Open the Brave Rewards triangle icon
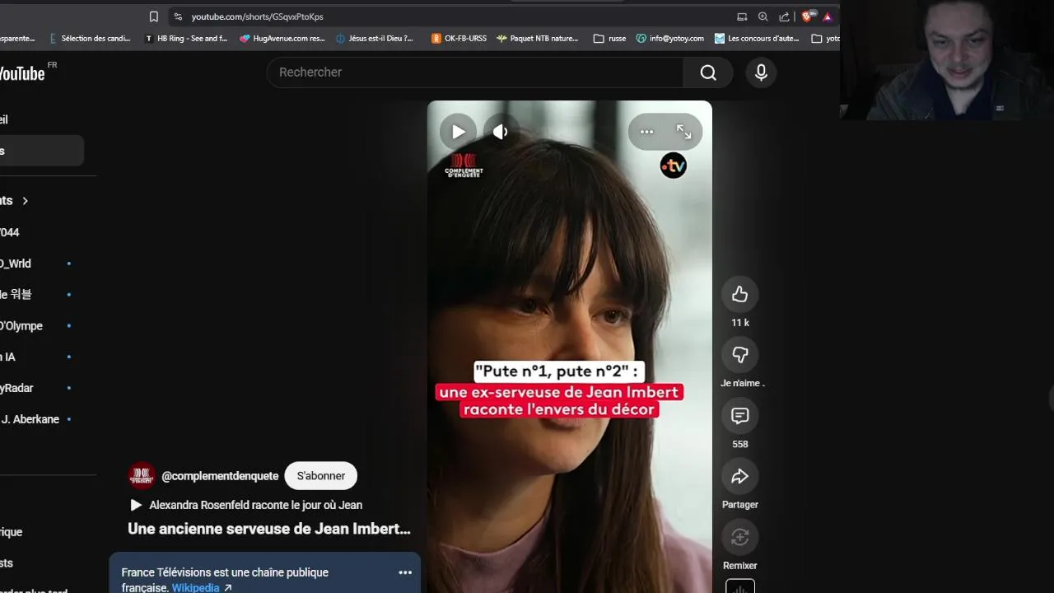The image size is (1054, 593). coord(828,16)
